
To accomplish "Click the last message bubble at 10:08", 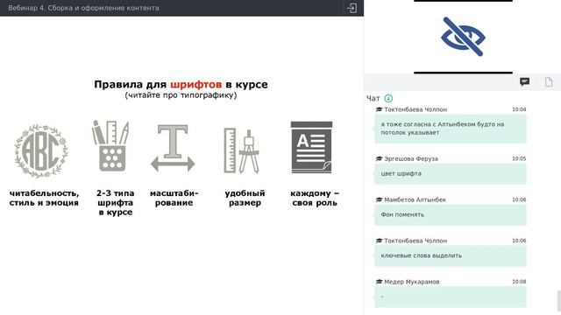I will pyautogui.click(x=451, y=297).
